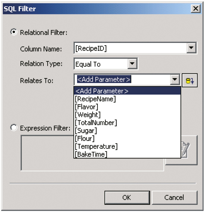Close the SQL Filter dialog

tap(196, 8)
